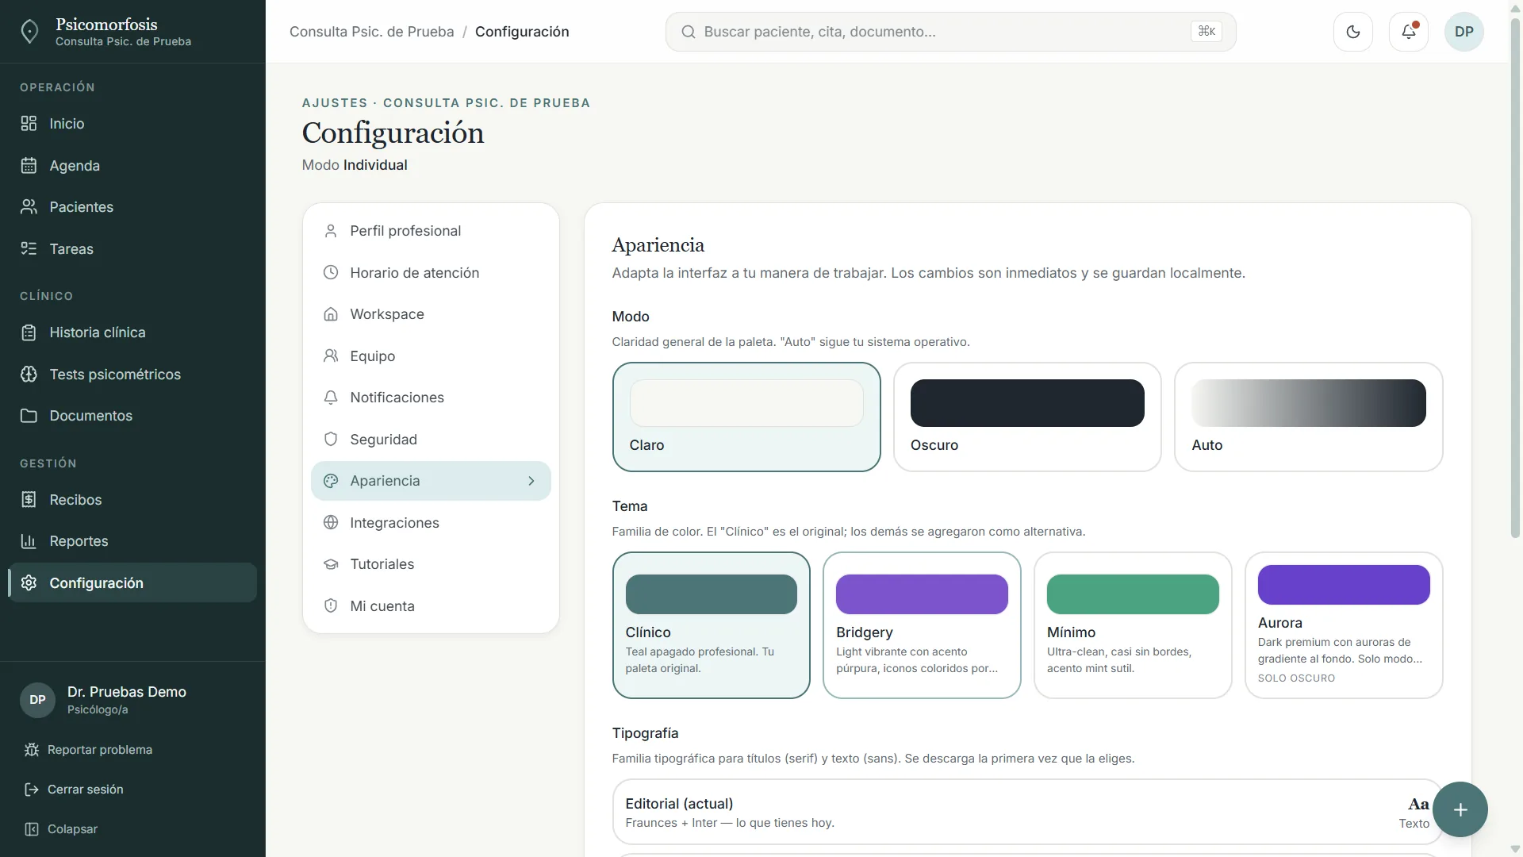Open Notificaciones settings section
The image size is (1523, 857).
pos(431,398)
